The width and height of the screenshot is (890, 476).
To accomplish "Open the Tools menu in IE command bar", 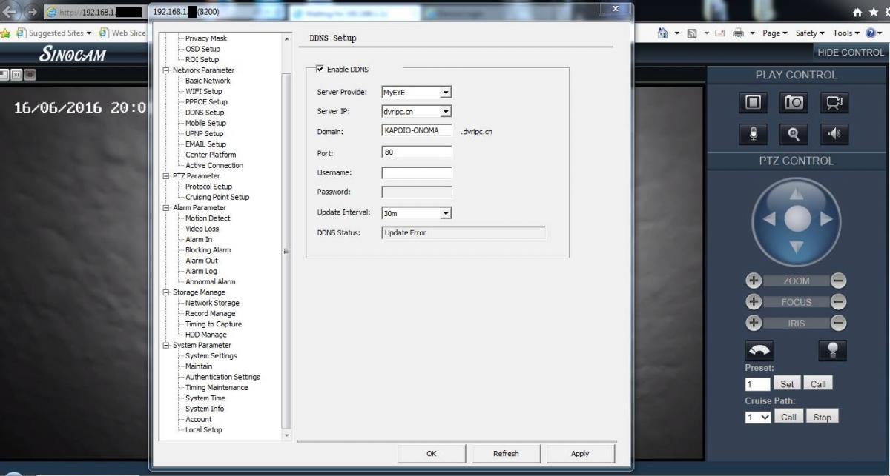I will point(845,33).
